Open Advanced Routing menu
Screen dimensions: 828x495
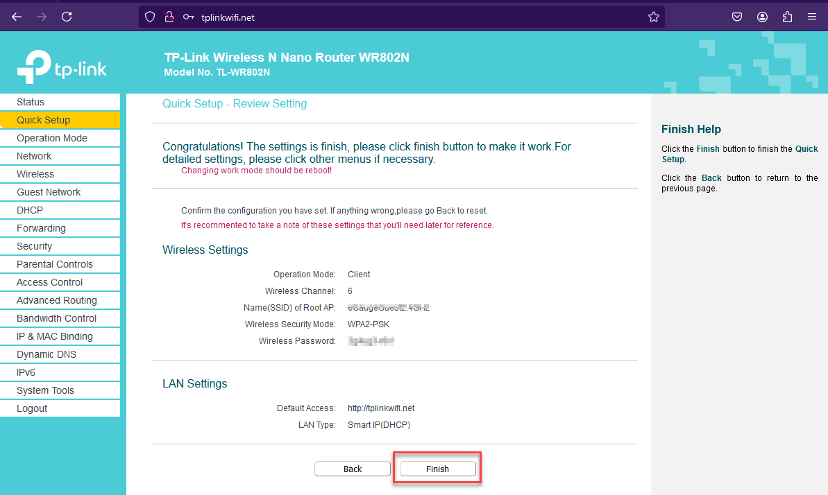coord(60,299)
